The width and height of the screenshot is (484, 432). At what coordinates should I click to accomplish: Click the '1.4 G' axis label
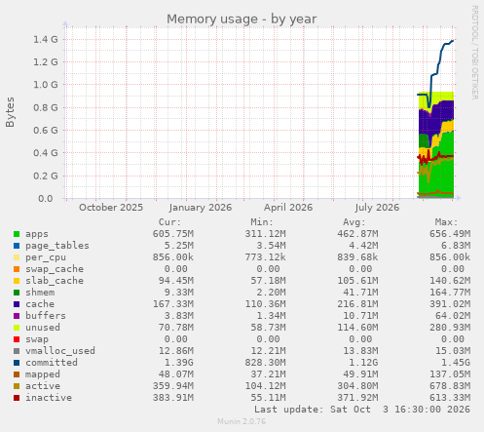click(46, 39)
